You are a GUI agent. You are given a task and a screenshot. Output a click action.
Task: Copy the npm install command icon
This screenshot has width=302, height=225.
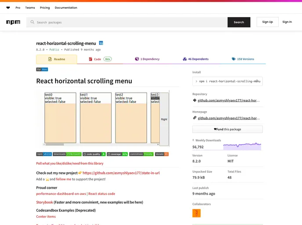[x=257, y=81]
